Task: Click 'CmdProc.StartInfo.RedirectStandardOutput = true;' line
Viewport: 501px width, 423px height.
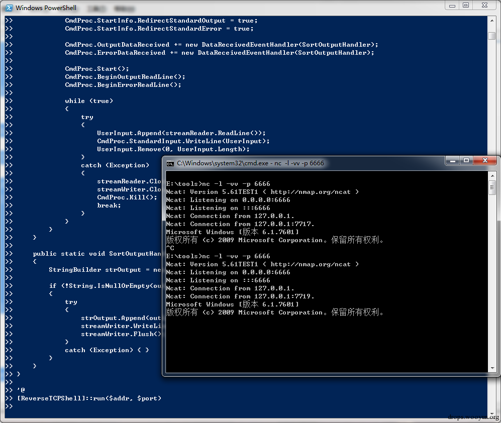Action: click(161, 21)
